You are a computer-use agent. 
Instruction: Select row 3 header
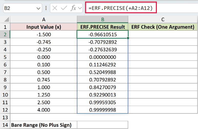[5, 42]
